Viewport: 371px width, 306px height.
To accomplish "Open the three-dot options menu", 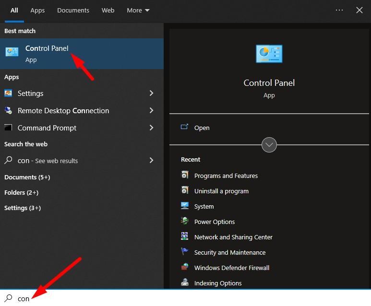I will pyautogui.click(x=339, y=10).
